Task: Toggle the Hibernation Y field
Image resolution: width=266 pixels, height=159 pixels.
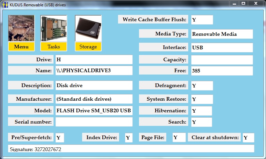Action: (201, 111)
